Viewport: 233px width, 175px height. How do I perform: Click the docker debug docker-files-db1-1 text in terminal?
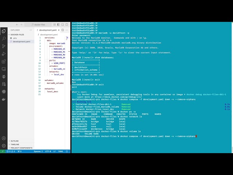[x=206, y=94]
